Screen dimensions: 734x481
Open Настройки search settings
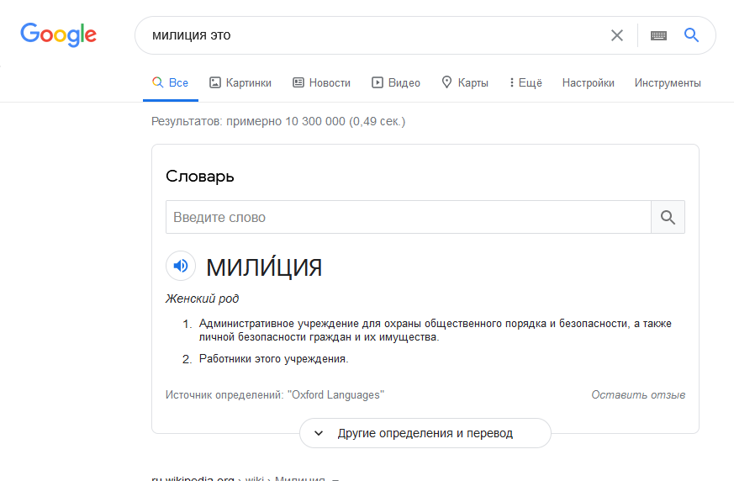pyautogui.click(x=588, y=82)
